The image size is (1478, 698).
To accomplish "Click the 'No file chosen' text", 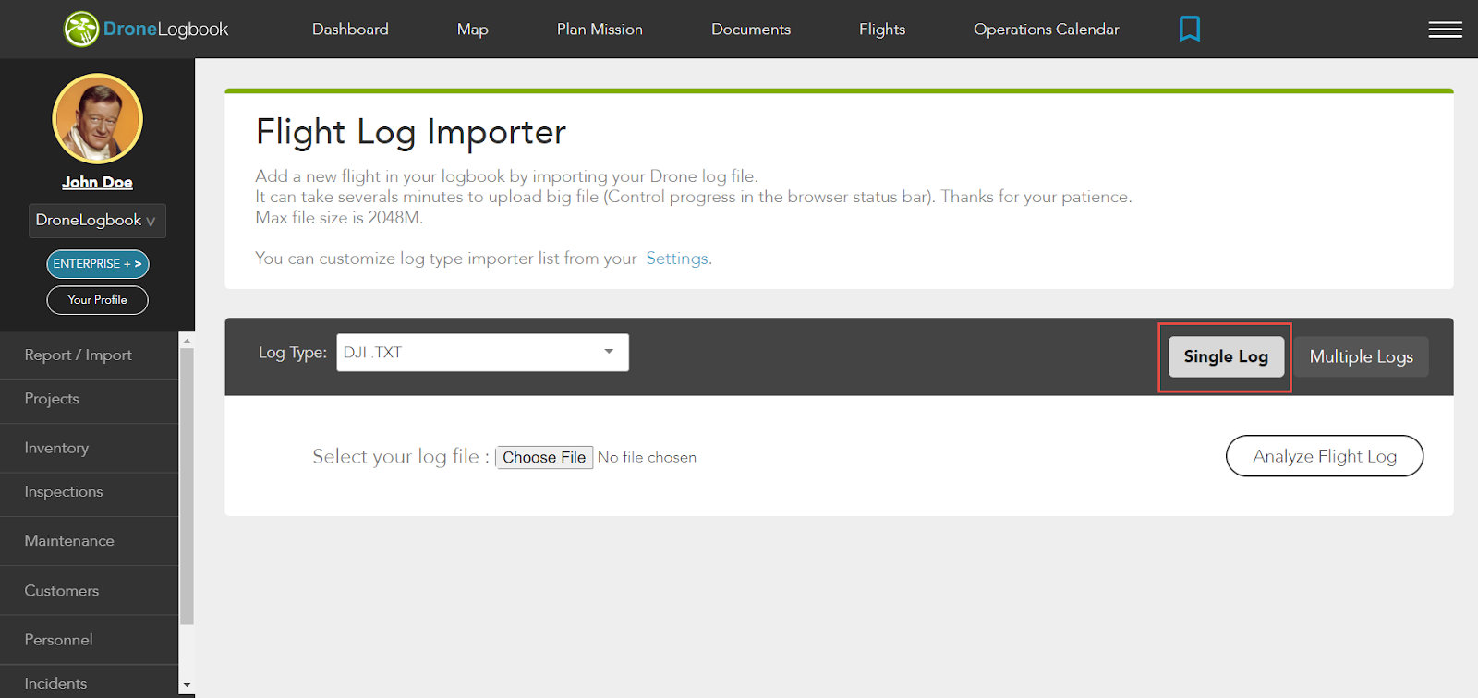I will coord(647,458).
